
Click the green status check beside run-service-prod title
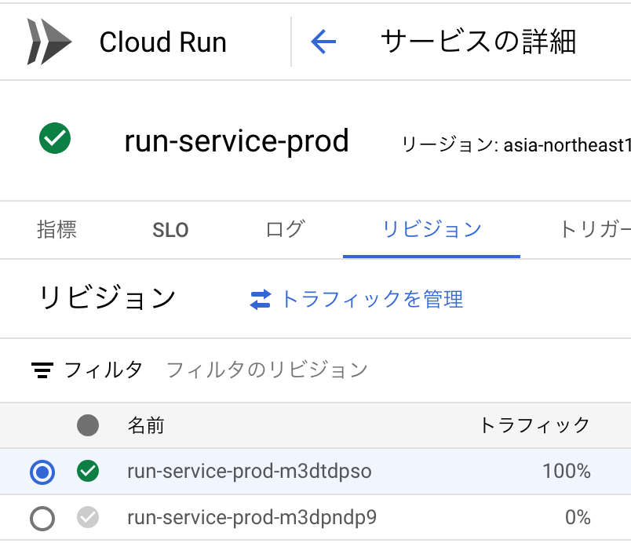click(x=55, y=138)
